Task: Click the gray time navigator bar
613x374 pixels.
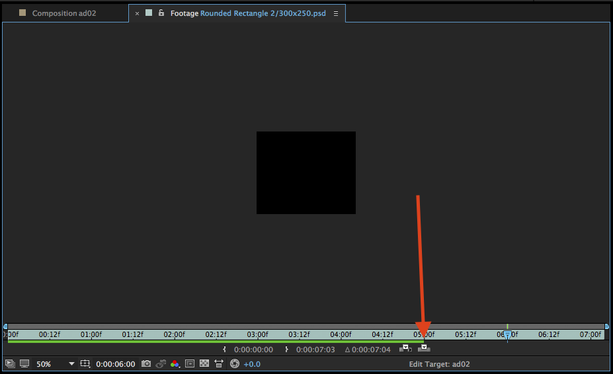Action: click(x=306, y=326)
